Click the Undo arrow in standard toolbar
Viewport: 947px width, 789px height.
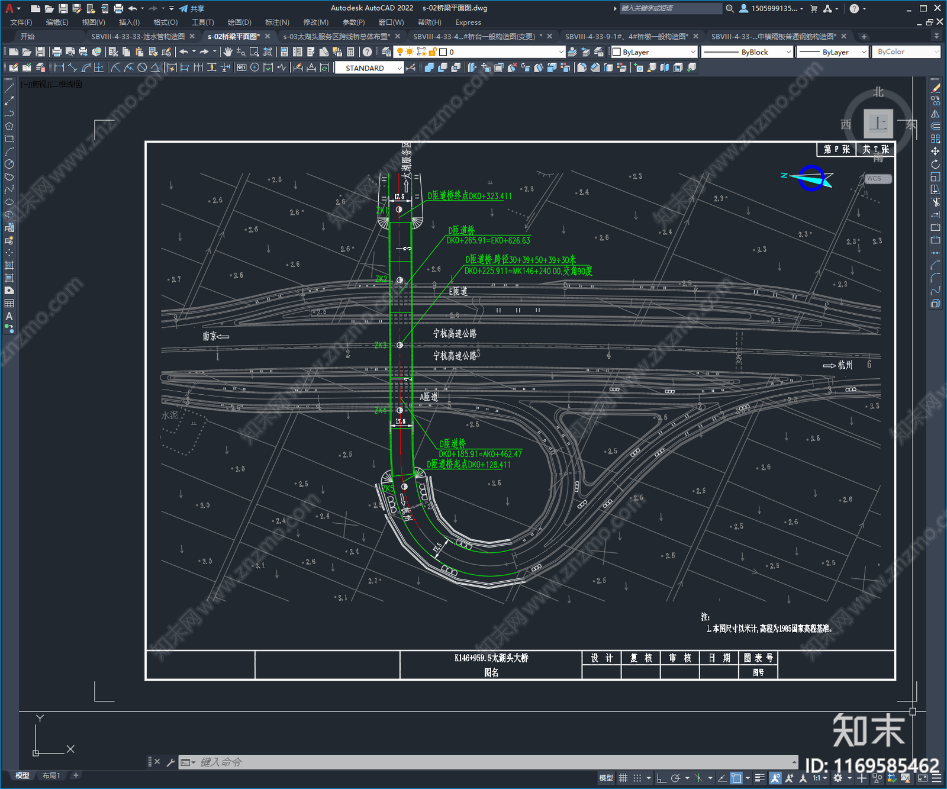(184, 52)
